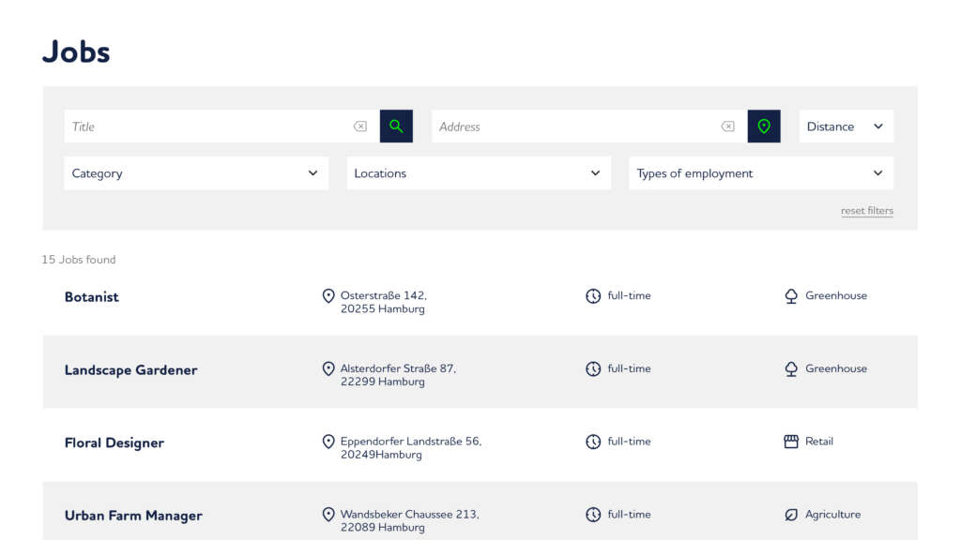
Task: Click clock icon in Botanist row
Action: pos(593,295)
